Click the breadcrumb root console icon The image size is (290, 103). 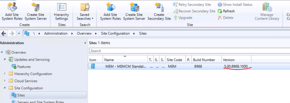27,34
